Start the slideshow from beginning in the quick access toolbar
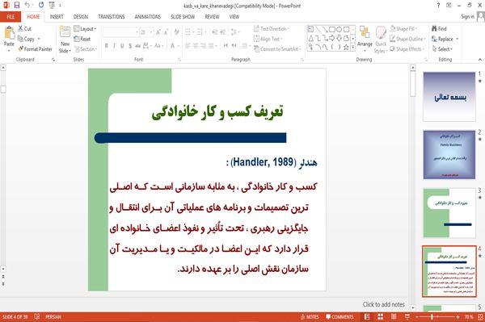 52,6
